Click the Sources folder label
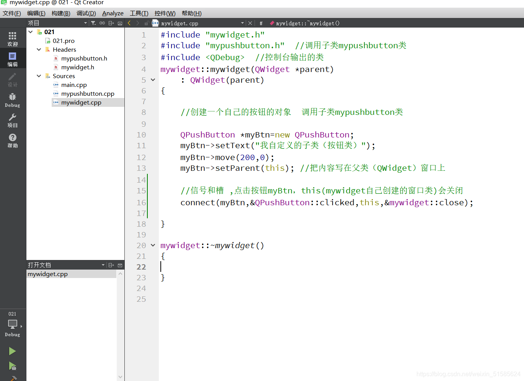Image resolution: width=524 pixels, height=381 pixels. [64, 76]
